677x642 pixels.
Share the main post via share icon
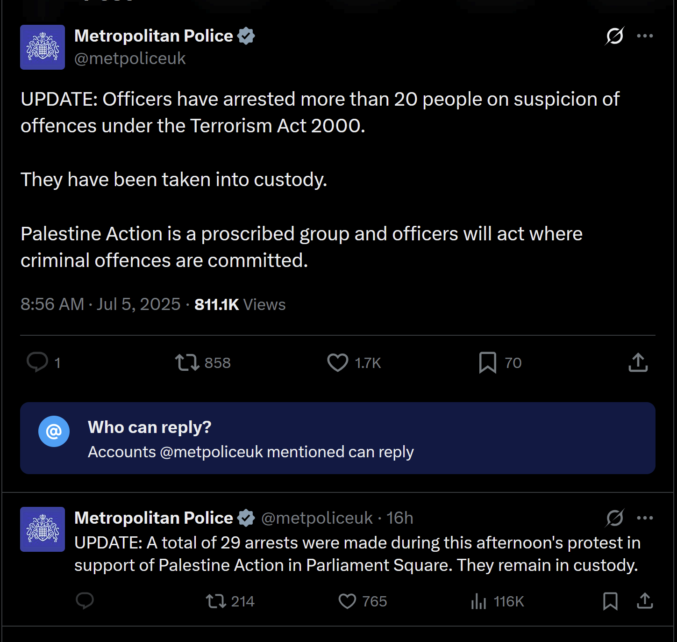click(638, 362)
